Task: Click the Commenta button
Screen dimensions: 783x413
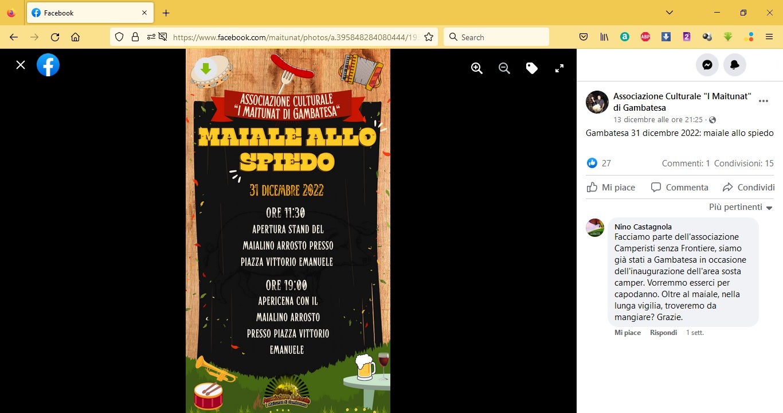Action: [x=680, y=187]
